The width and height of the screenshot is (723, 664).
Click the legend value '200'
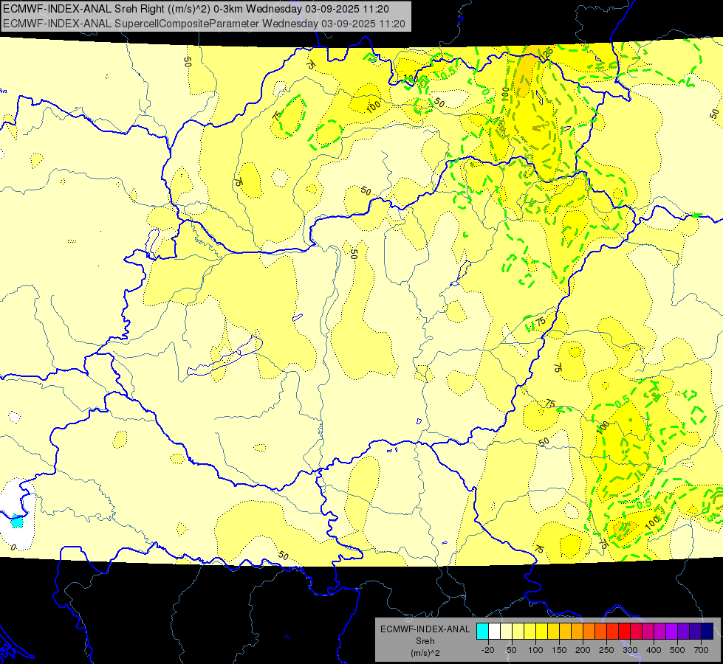click(x=583, y=650)
